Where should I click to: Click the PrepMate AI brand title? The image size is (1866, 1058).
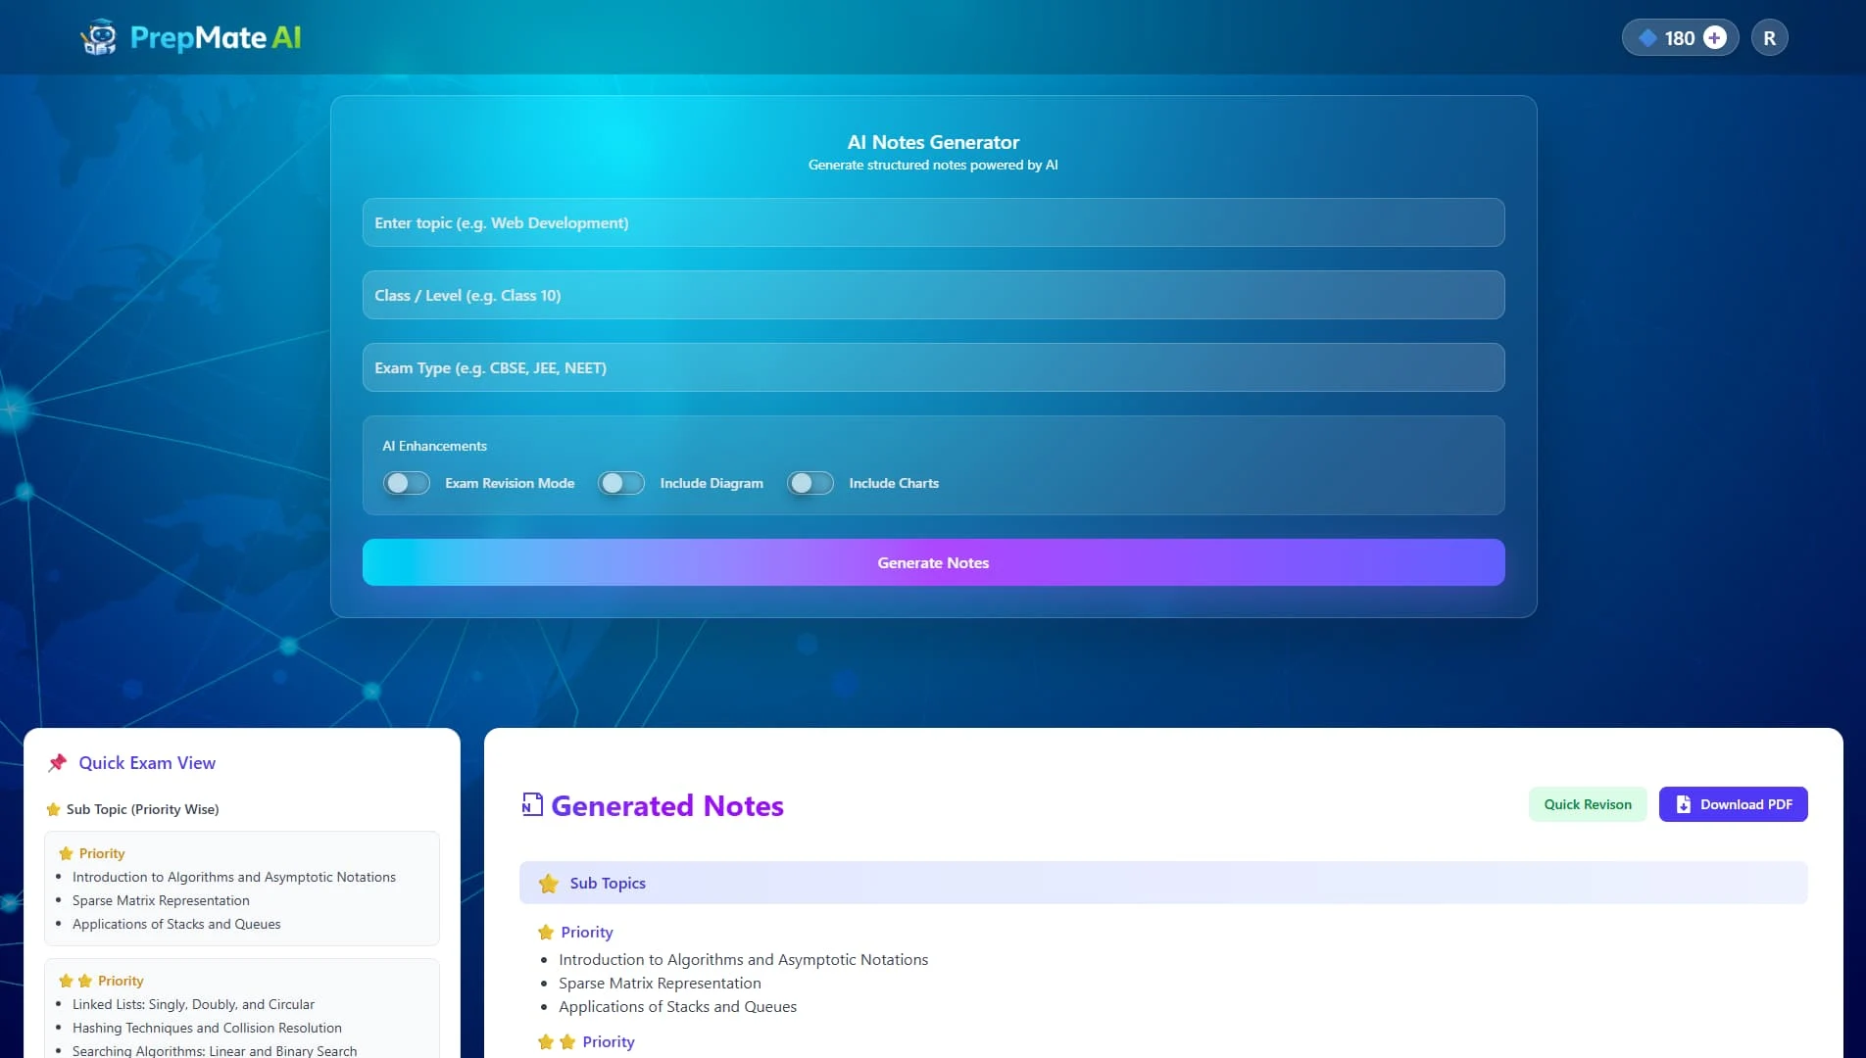216,37
